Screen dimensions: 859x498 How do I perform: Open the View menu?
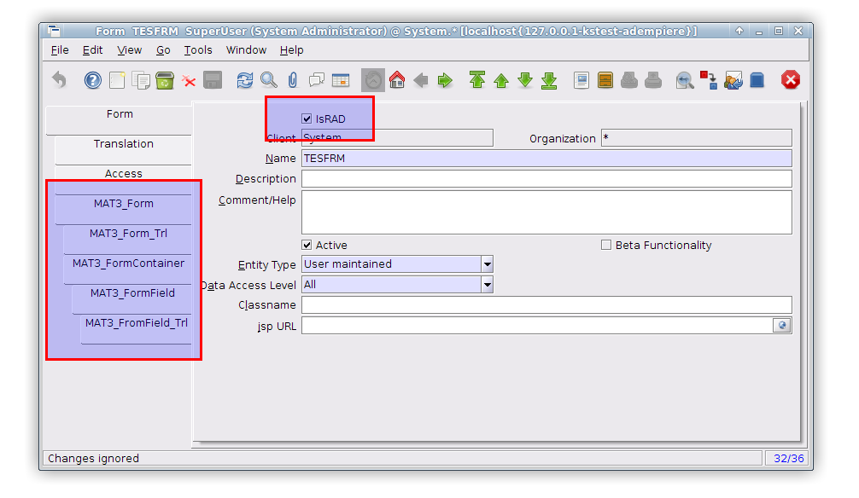[x=129, y=50]
